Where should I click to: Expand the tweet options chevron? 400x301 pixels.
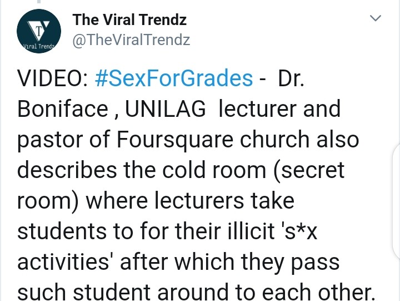point(376,19)
